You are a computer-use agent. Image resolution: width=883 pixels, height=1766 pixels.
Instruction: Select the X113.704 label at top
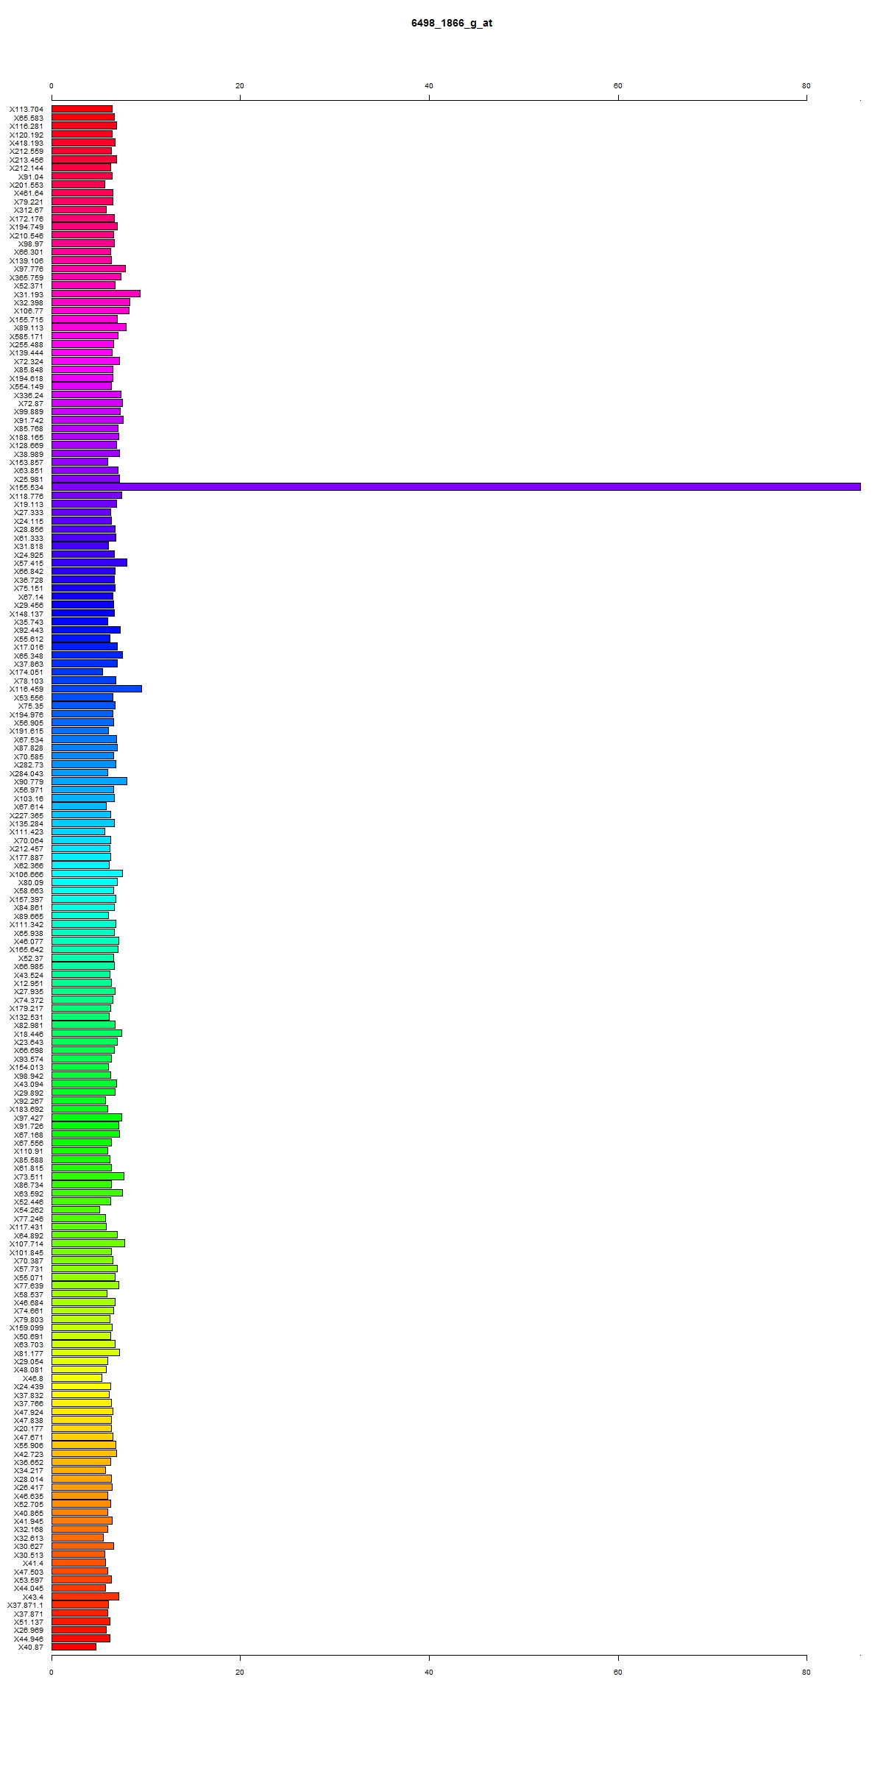(x=26, y=109)
